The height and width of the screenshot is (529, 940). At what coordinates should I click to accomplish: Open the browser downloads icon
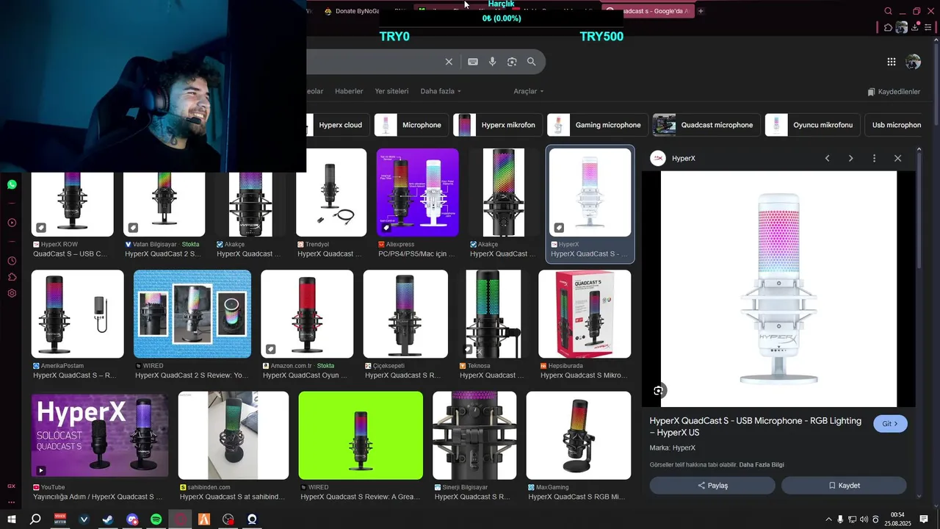[915, 27]
